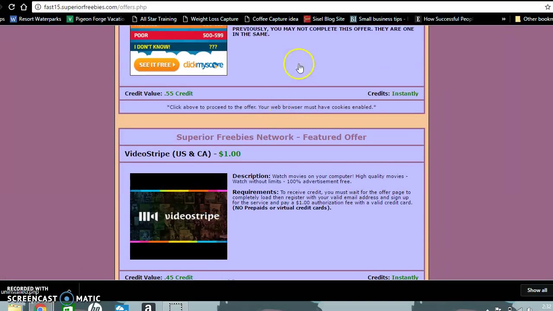Screen dimensions: 553x311
Task: Click the .45 Credit value text
Action: click(x=178, y=277)
